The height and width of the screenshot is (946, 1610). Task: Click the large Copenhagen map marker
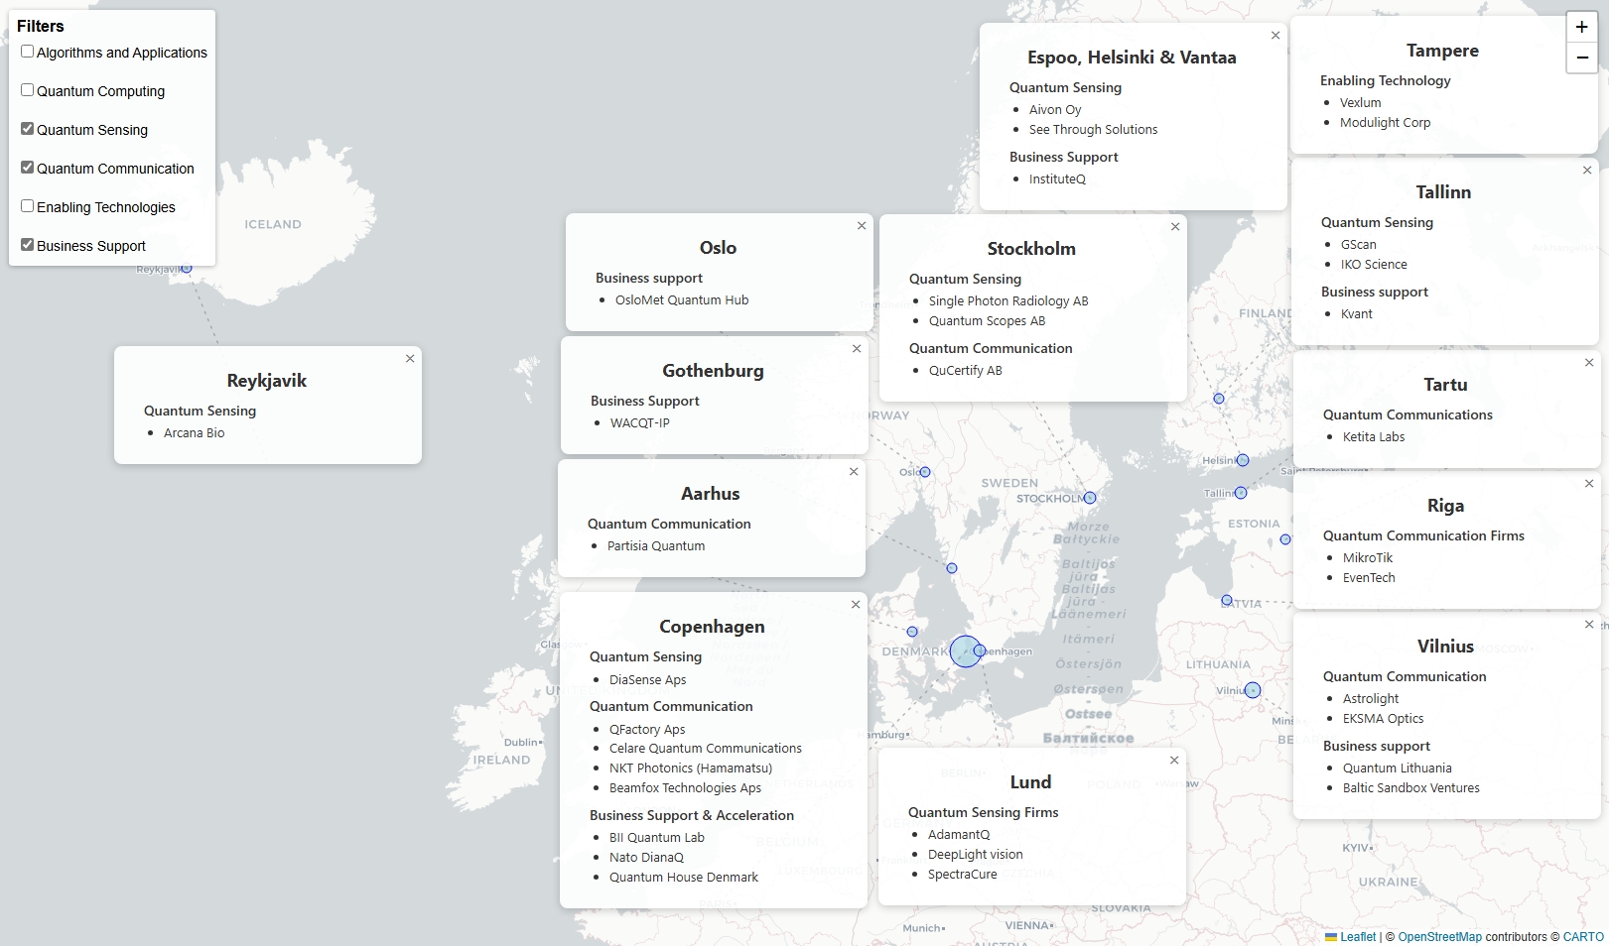click(x=964, y=651)
